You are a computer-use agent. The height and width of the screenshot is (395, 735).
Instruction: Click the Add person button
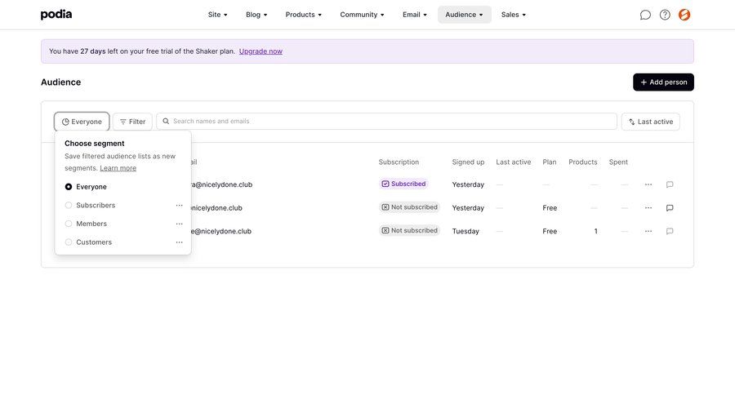[663, 82]
